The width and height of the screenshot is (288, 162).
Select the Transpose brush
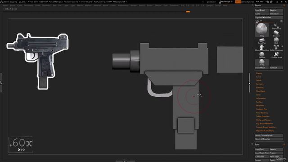[276, 27]
